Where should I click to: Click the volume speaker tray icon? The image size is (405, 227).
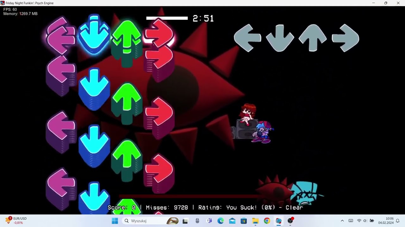point(365,221)
